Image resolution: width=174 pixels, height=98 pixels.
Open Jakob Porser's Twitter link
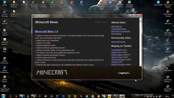(x=117, y=57)
